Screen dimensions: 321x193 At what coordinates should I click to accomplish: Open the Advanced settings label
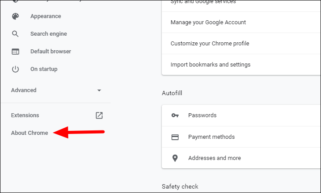pos(24,90)
